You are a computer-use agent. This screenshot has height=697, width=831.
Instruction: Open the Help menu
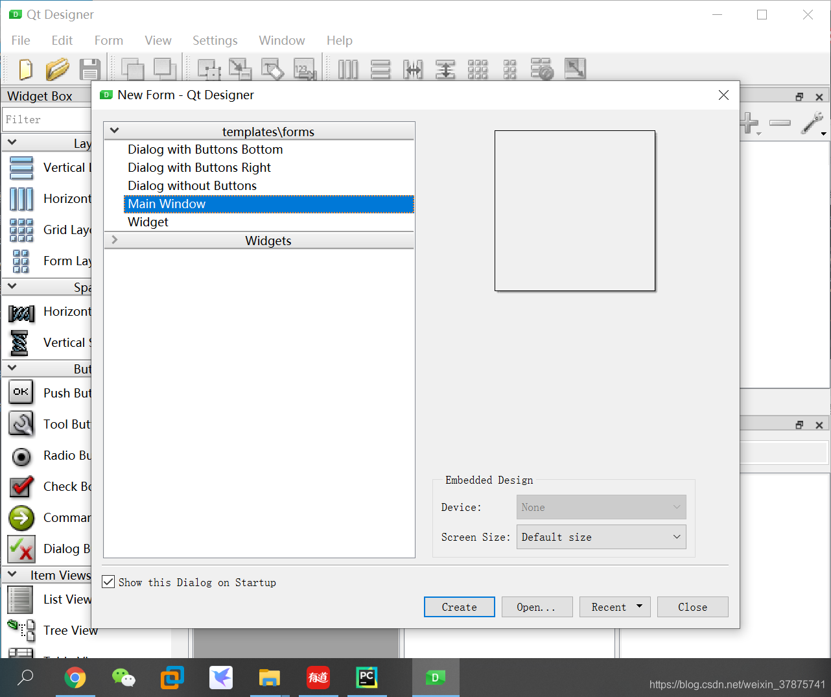[340, 40]
